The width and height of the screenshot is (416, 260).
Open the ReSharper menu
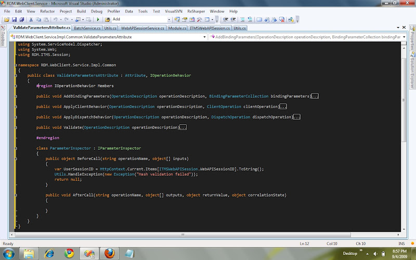(197, 11)
